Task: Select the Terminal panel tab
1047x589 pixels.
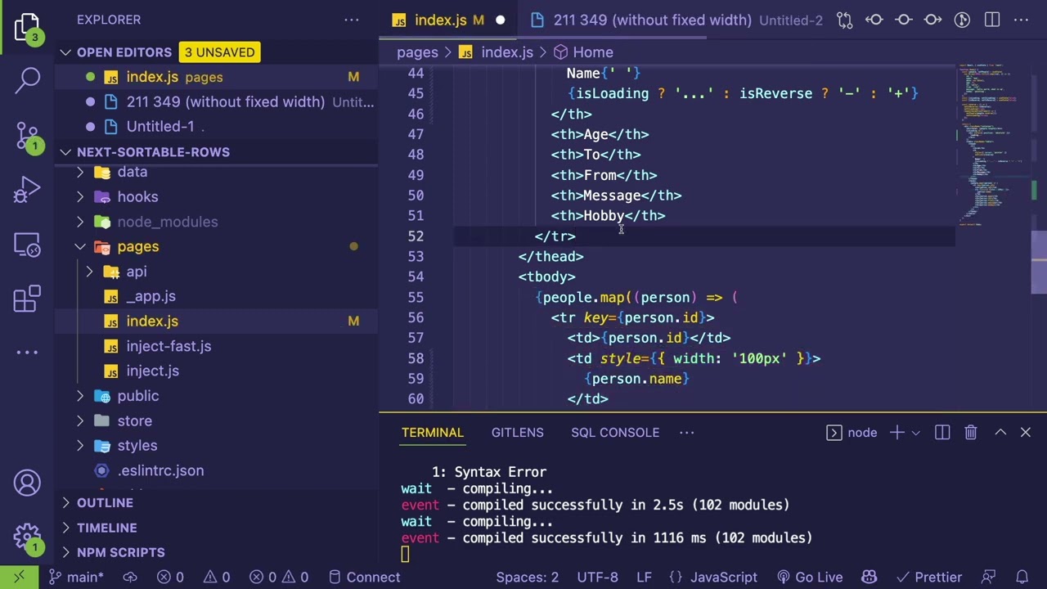Action: [x=432, y=432]
